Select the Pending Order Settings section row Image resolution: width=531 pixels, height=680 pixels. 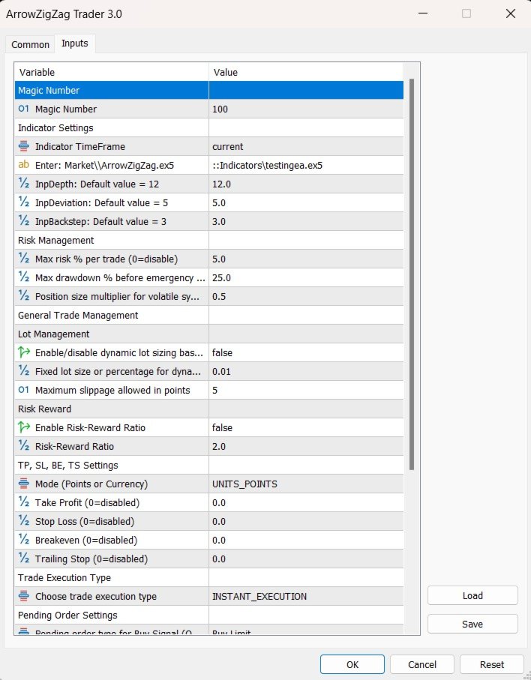(209, 615)
